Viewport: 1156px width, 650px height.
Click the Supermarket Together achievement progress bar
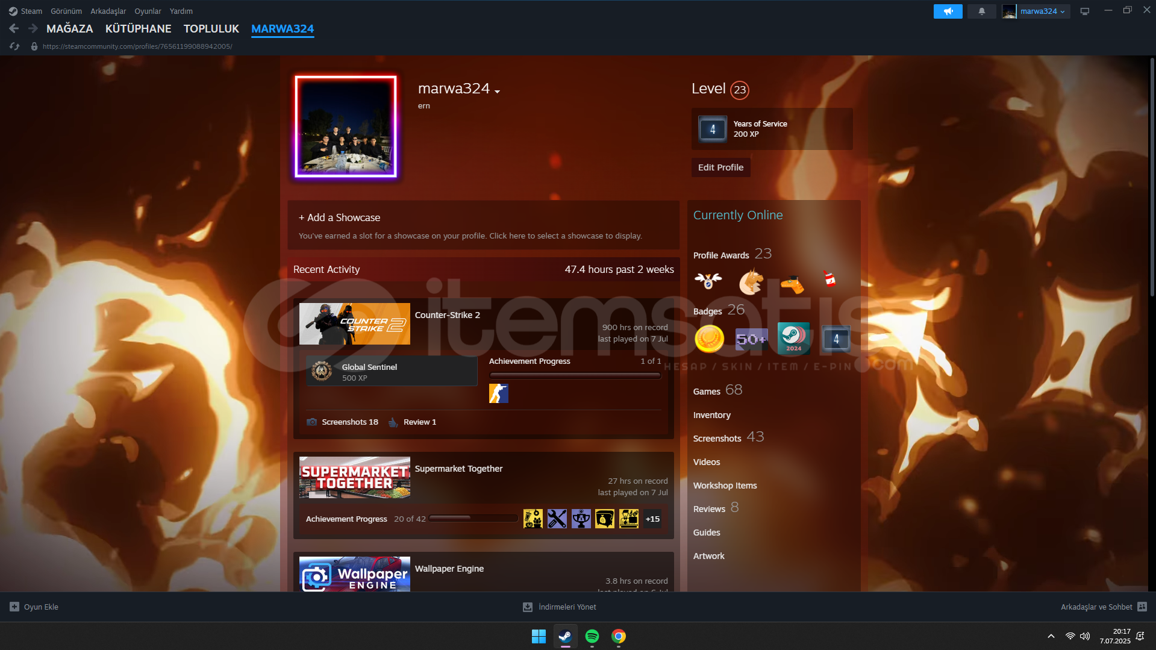[473, 518]
